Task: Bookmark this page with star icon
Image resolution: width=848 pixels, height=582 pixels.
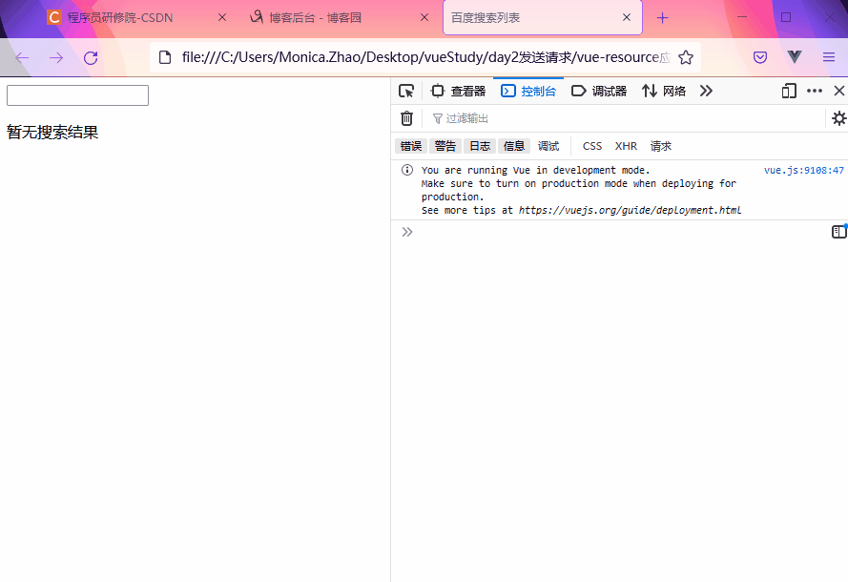Action: pyautogui.click(x=686, y=57)
